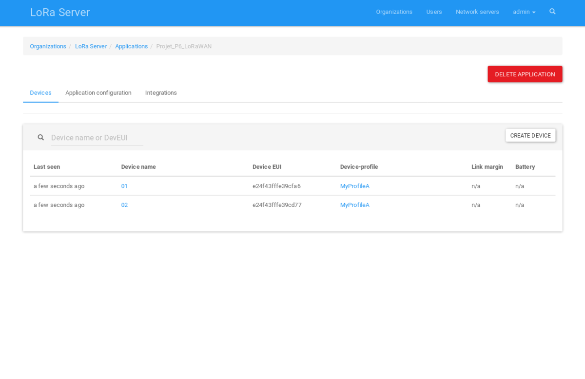Screen dimensions: 585x379
Task: Open MyProfileA link for device 02
Action: click(354, 205)
